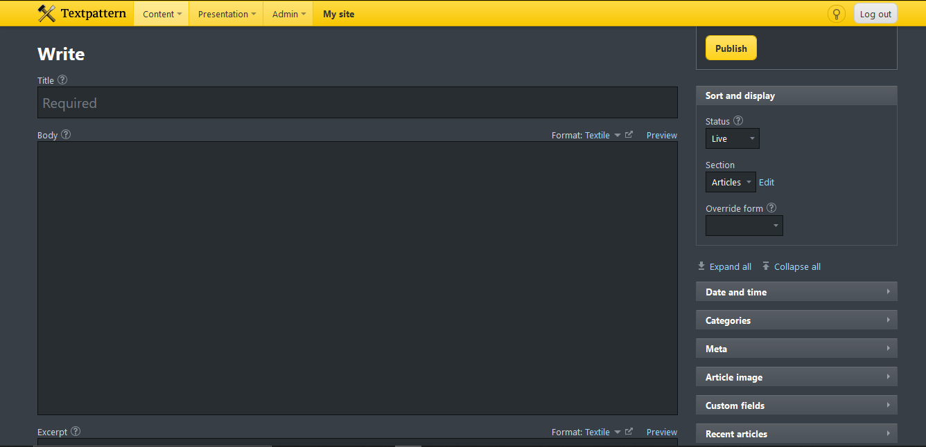This screenshot has width=926, height=447.
Task: Expand the Categories panel
Action: (796, 320)
